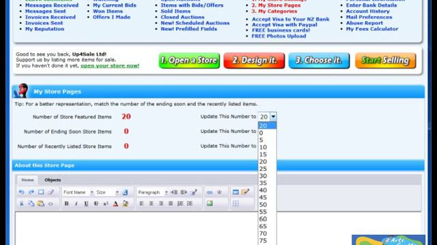This screenshot has height=245, width=437.
Task: Open the My Fees Calculator link
Action: pos(371,29)
